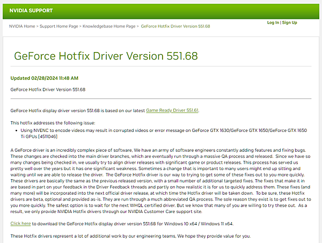Go to Support Home Page breadcrumb
The image size is (322, 243).
(58, 26)
